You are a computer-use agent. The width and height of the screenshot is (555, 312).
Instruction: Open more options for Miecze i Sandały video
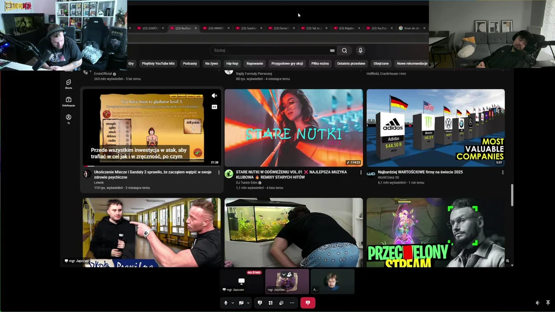coord(219,172)
